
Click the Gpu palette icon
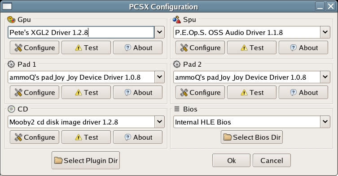(x=11, y=20)
